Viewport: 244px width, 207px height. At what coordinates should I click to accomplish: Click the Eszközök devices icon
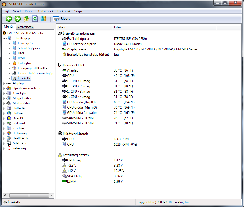9,123
